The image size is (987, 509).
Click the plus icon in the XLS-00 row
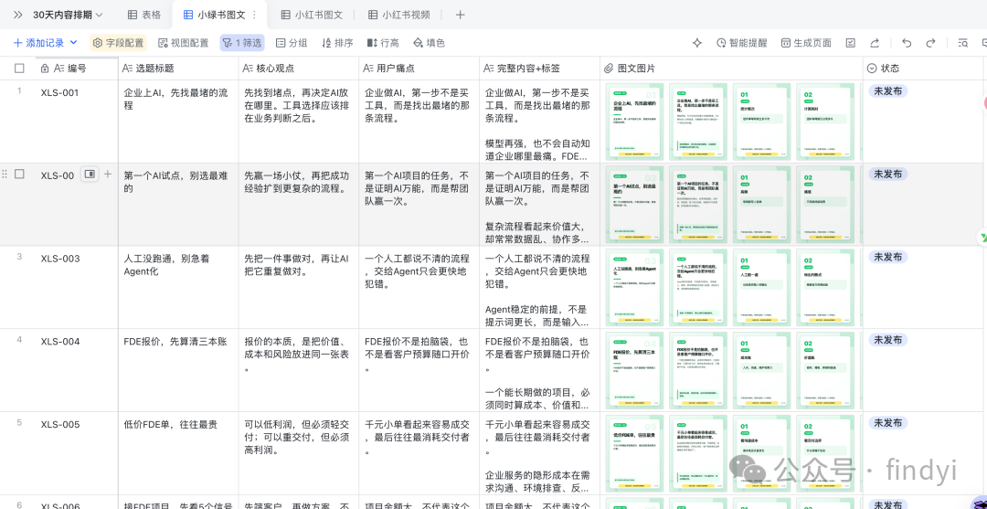(108, 174)
